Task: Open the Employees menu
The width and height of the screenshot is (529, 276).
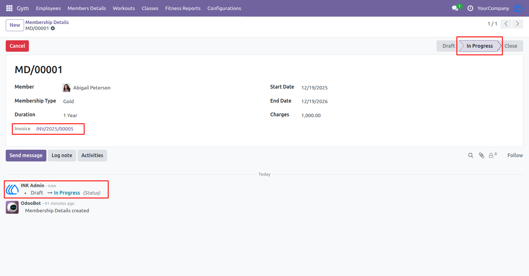Action: [48, 8]
